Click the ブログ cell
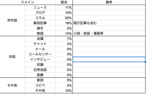 coord(40,13)
